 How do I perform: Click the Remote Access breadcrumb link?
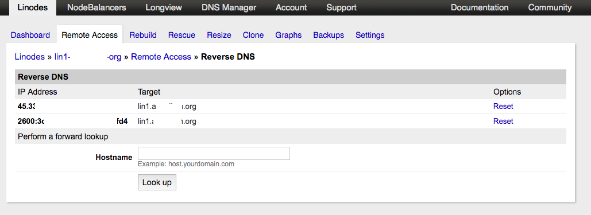[161, 57]
